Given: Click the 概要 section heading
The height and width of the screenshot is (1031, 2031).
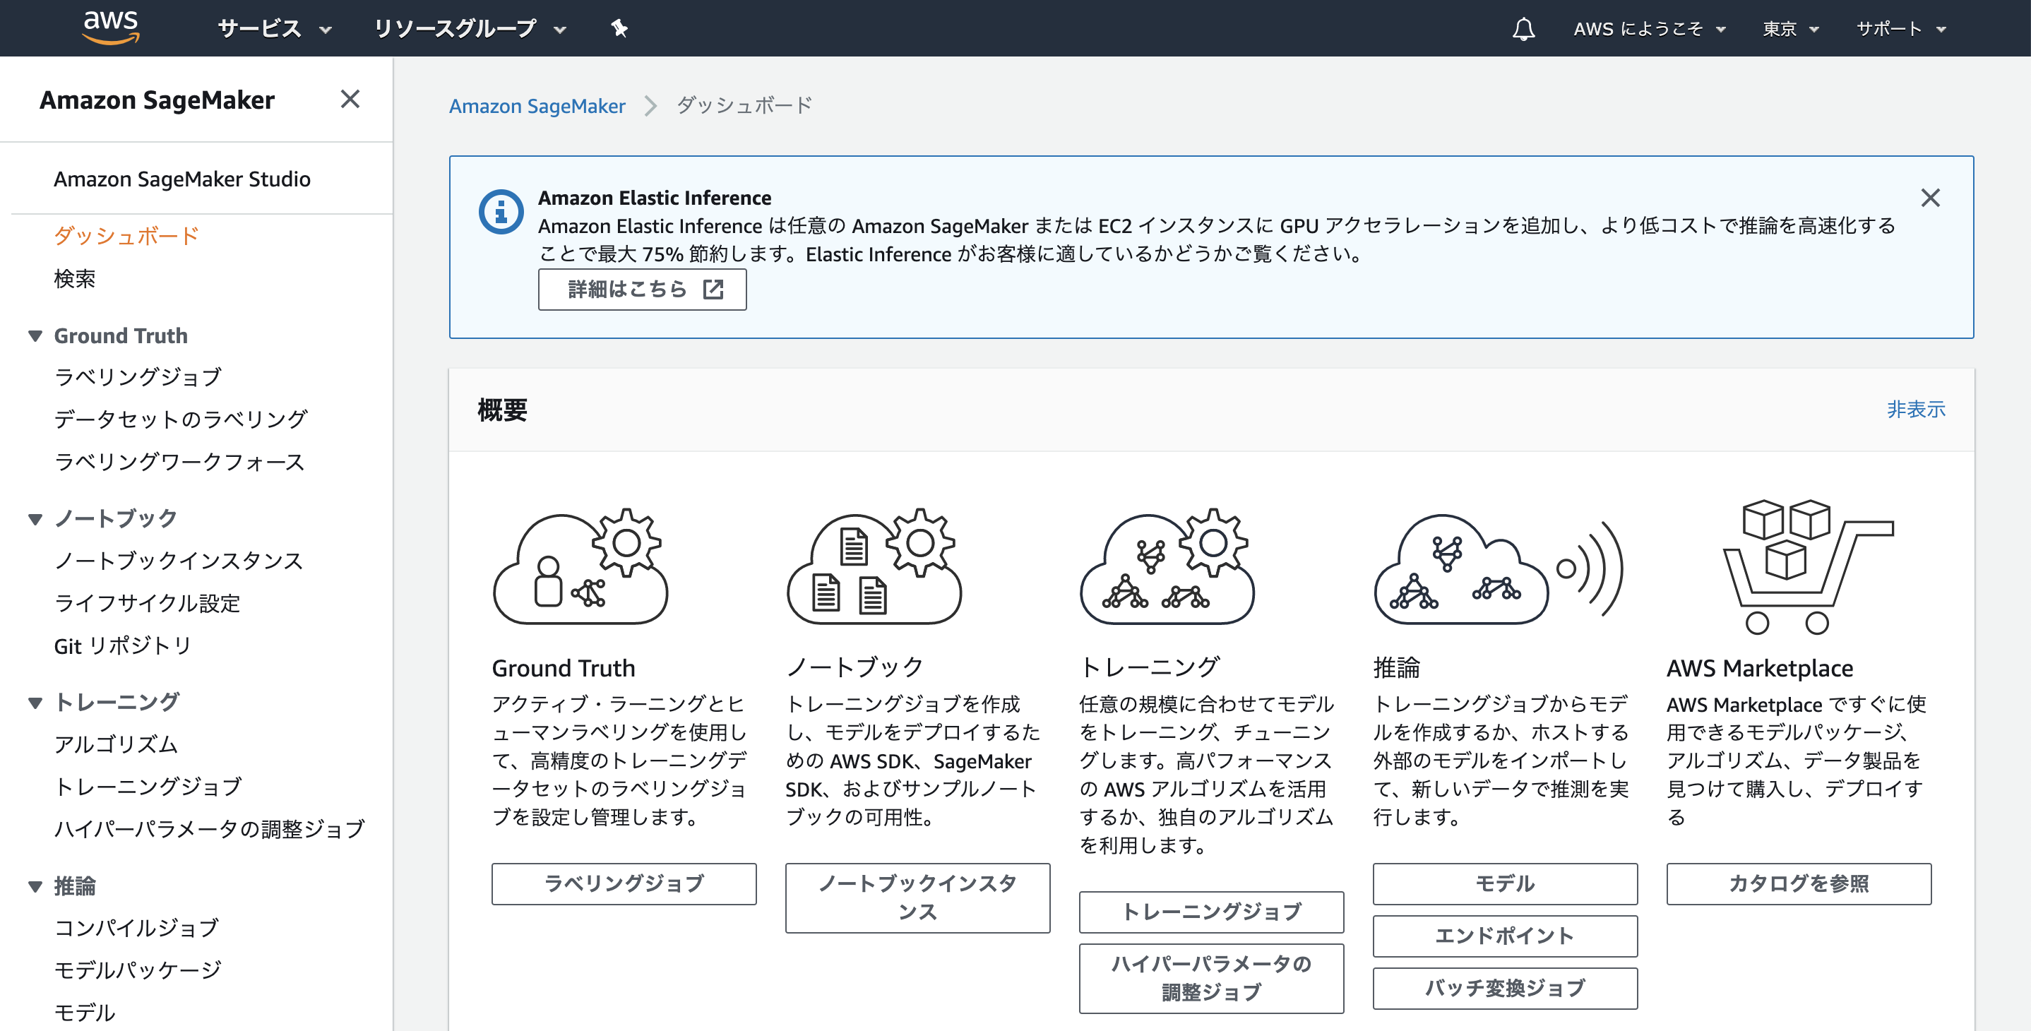Looking at the screenshot, I should (x=502, y=410).
